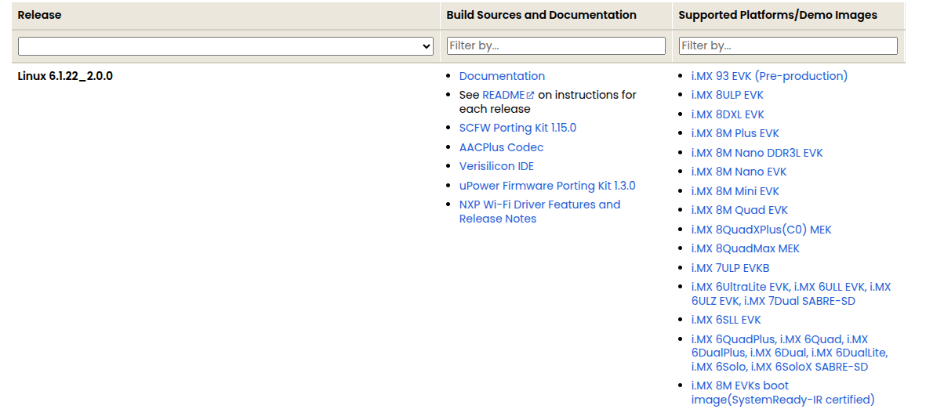
Task: Open i.MX 8QuadXPlus(C0) MEK link
Action: [761, 230]
